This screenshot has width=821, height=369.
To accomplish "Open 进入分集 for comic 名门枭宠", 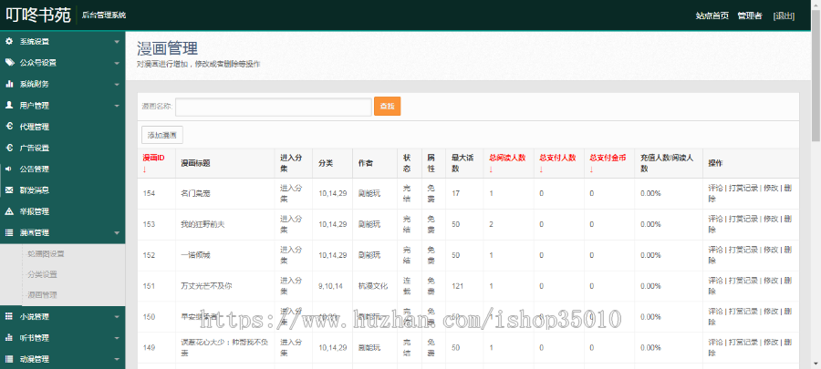I will [x=291, y=193].
